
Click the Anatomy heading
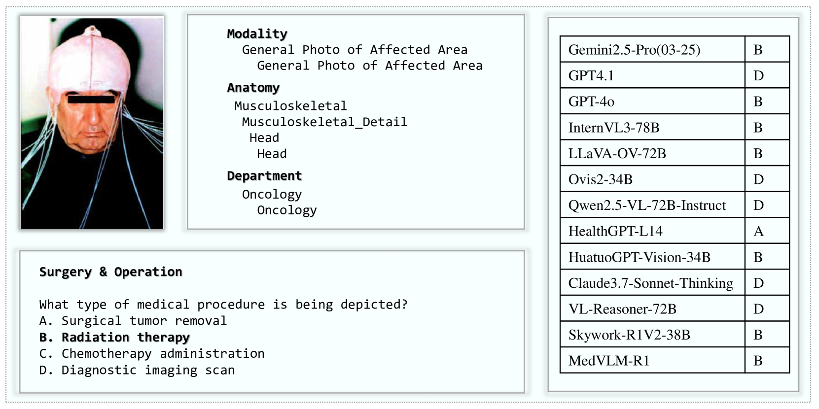253,88
